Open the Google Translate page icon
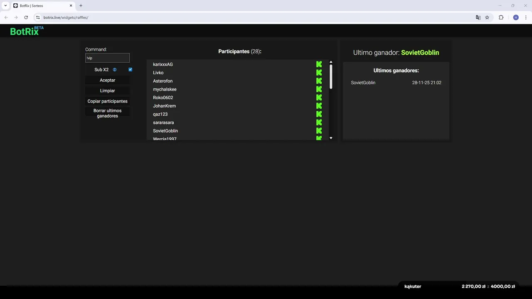 (478, 17)
